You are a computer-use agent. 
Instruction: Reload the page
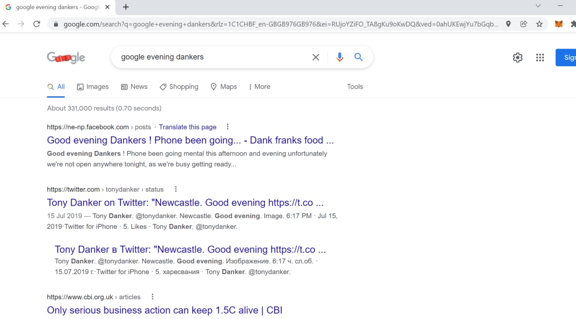point(37,24)
